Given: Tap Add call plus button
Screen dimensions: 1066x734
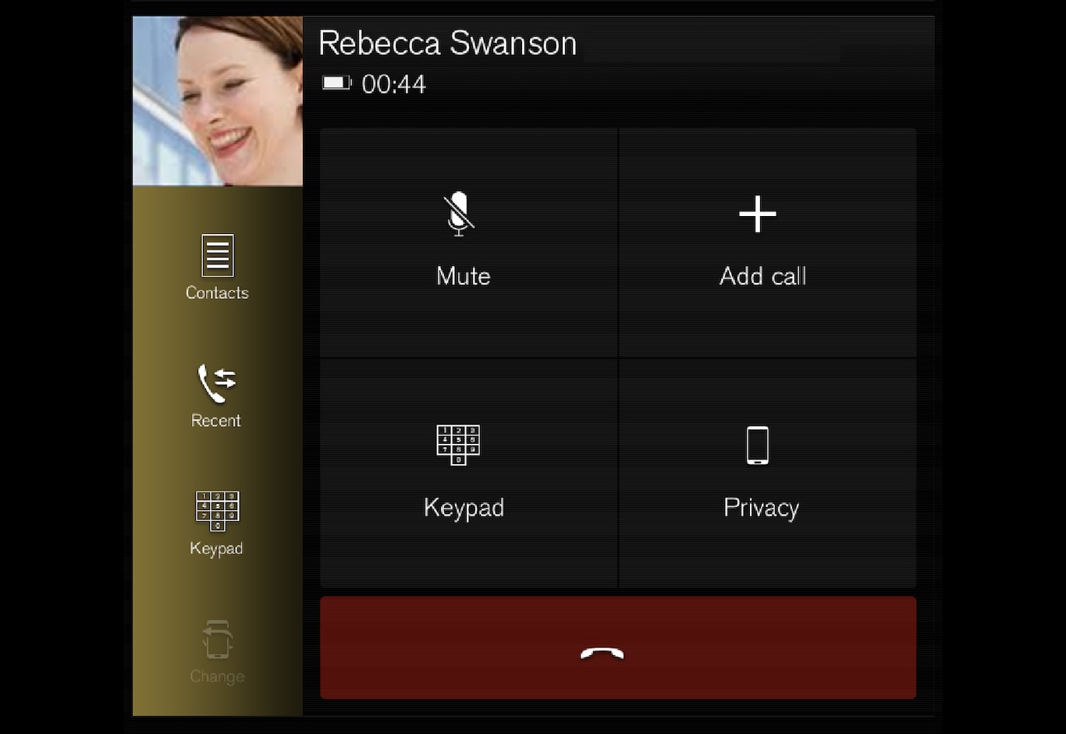Looking at the screenshot, I should tap(768, 243).
